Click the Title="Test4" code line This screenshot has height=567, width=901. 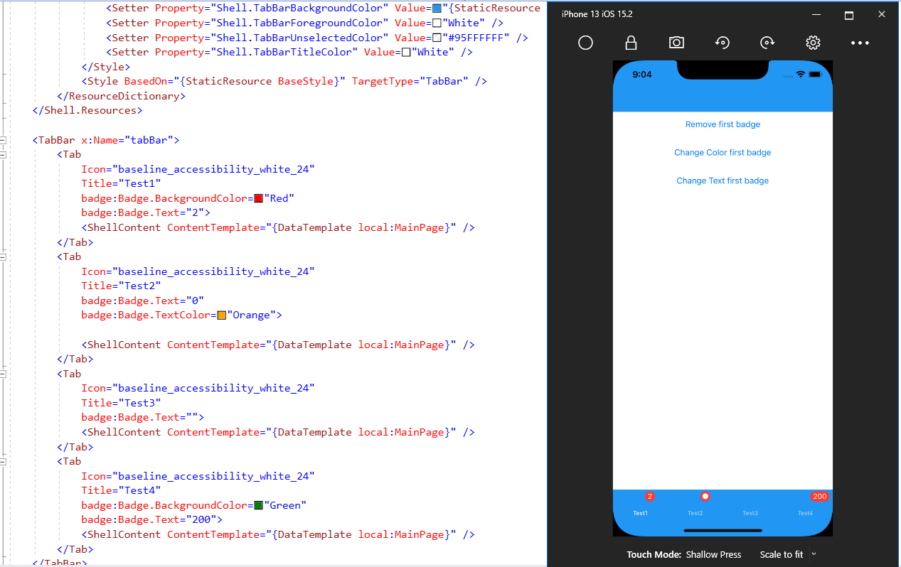click(122, 490)
